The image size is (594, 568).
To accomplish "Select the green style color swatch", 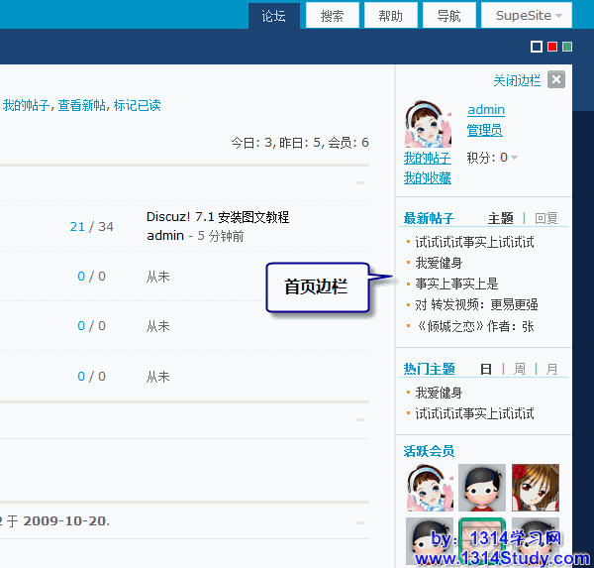I will point(567,47).
